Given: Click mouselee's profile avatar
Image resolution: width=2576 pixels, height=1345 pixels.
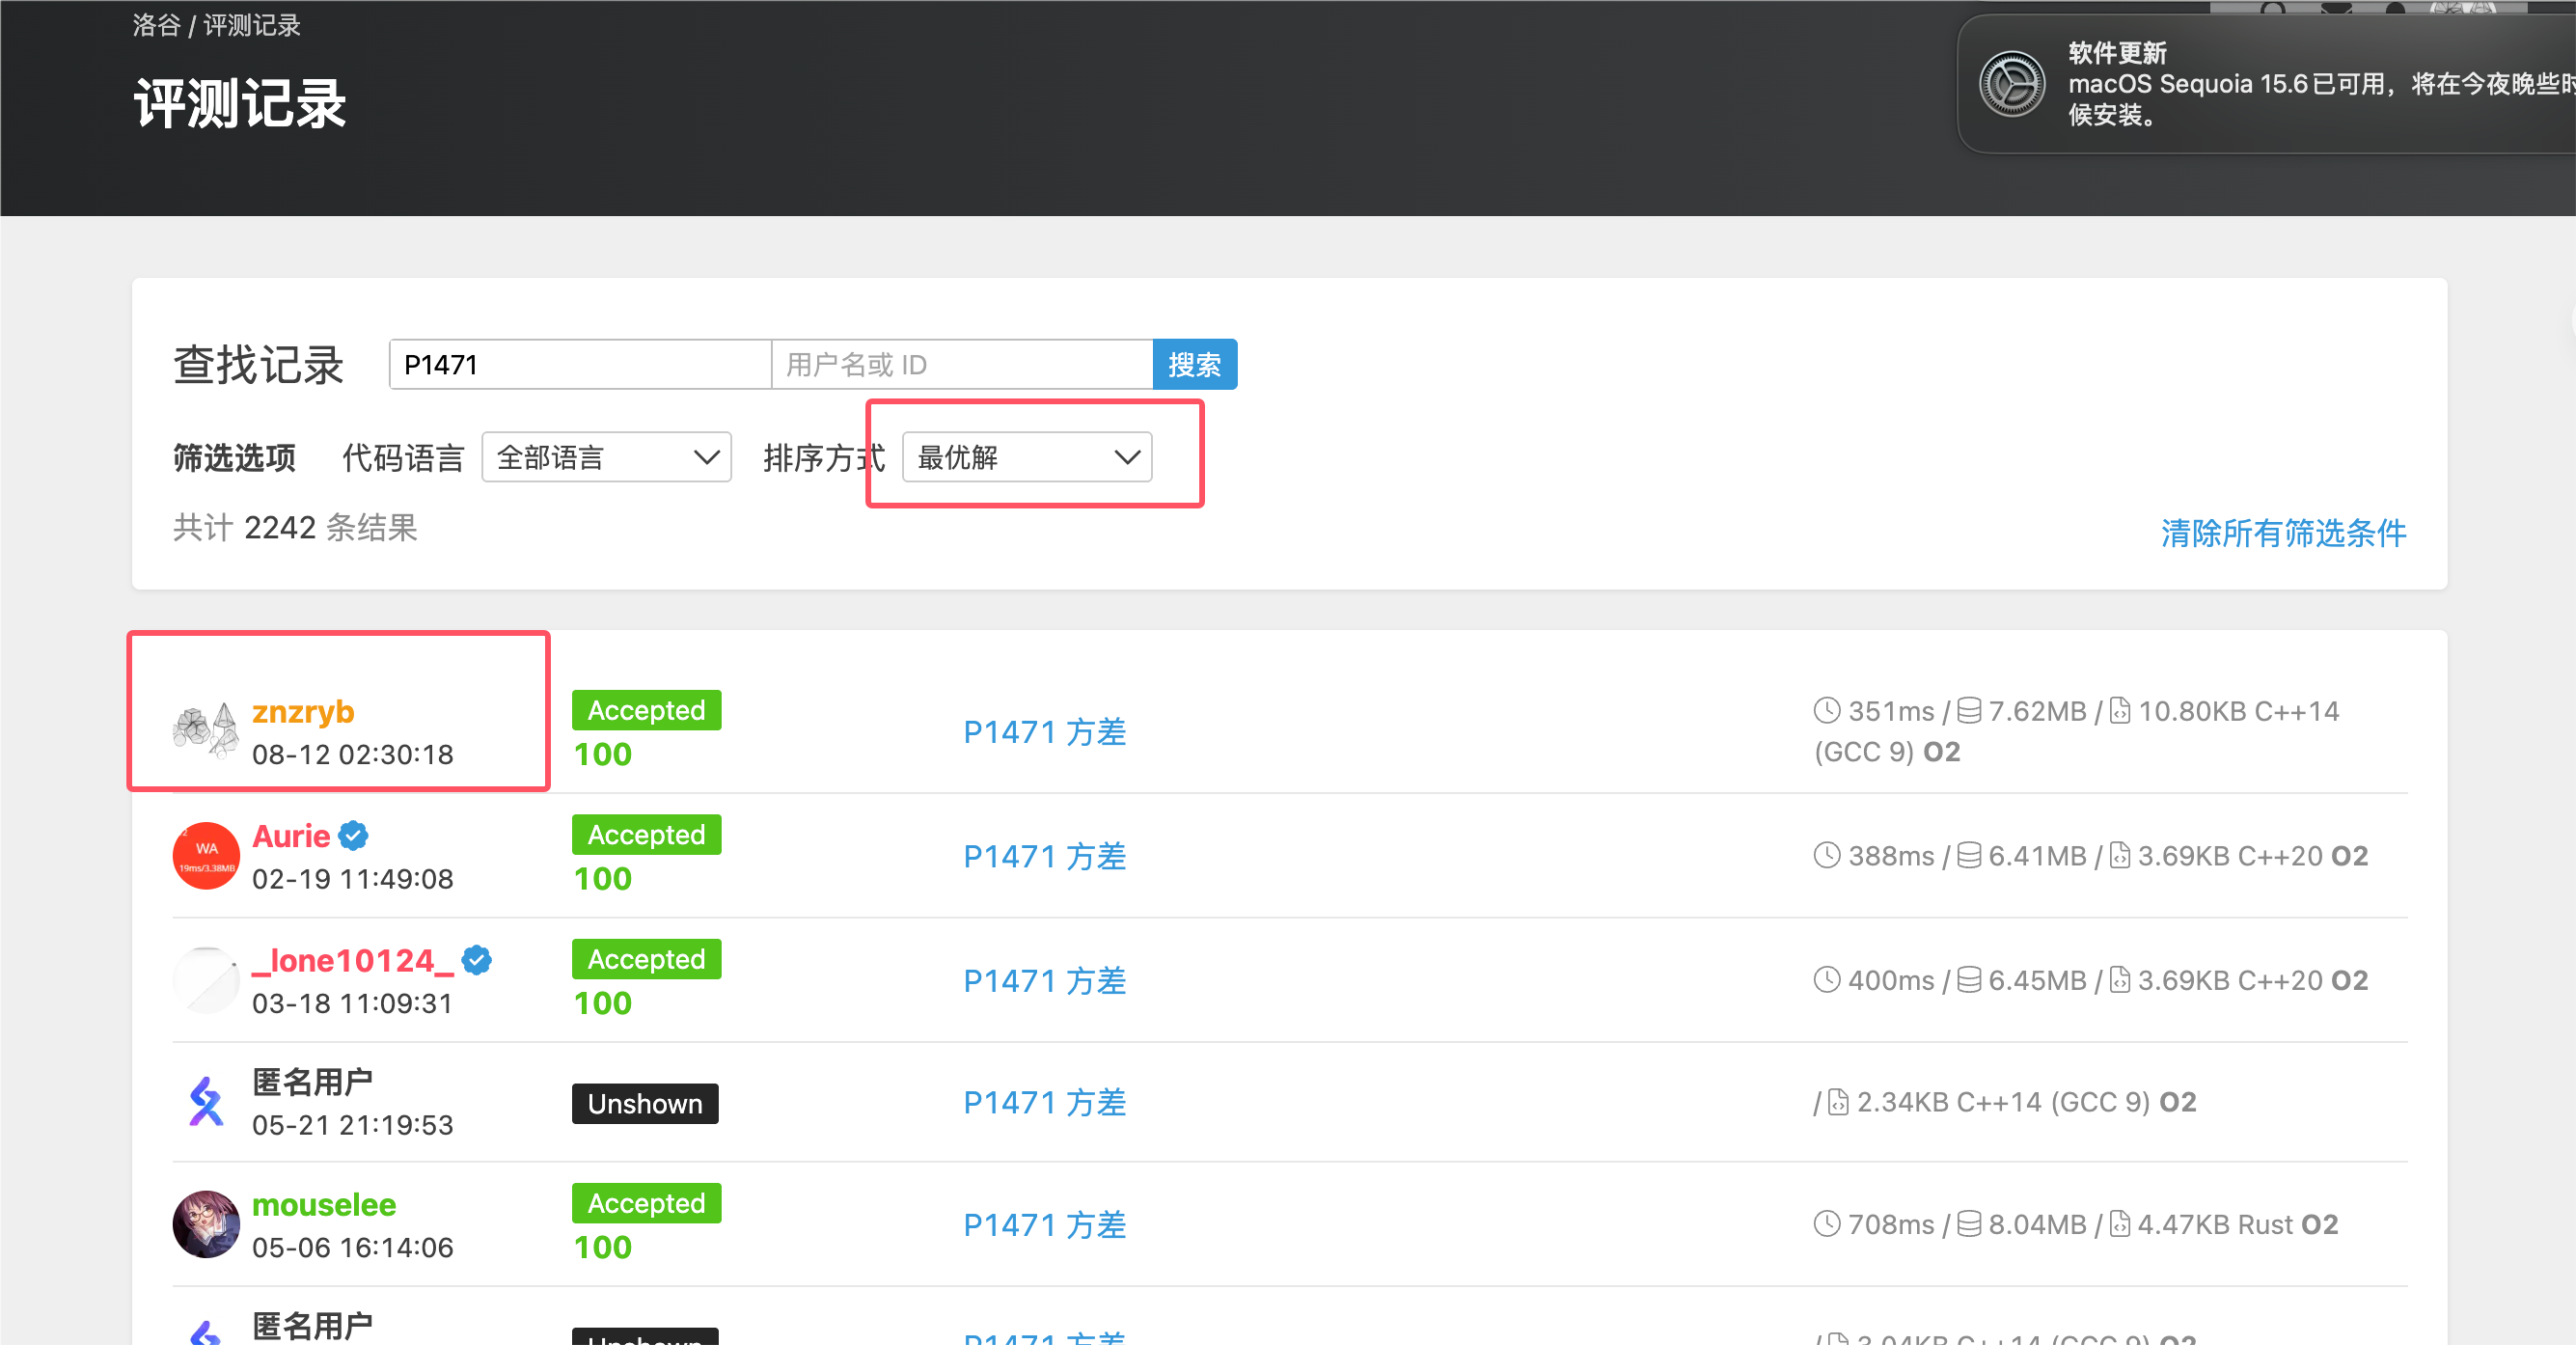Looking at the screenshot, I should [x=206, y=1224].
